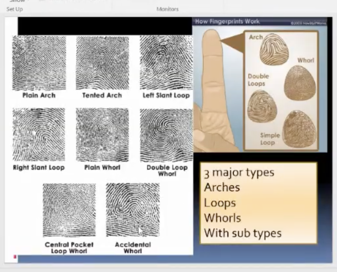Screen dimensions: 337x272
Task: Select the Central Pocket Loop Whorl fingerprint image
Action: click(x=69, y=210)
